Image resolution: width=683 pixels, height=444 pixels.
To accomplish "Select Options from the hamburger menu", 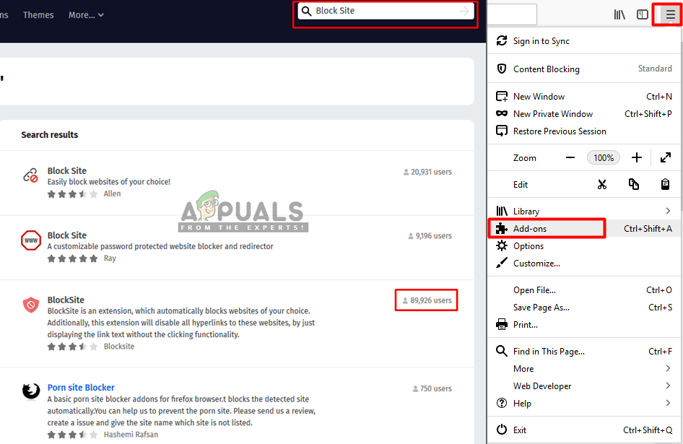I will tap(525, 245).
